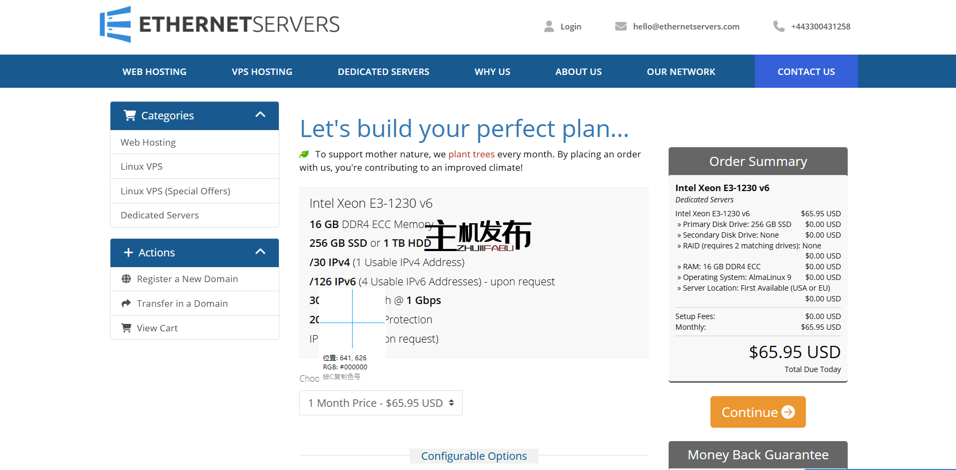Go to the WHY US page

[x=492, y=72]
